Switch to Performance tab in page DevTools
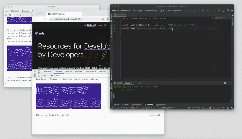This screenshot has width=242, height=139. tap(90, 71)
